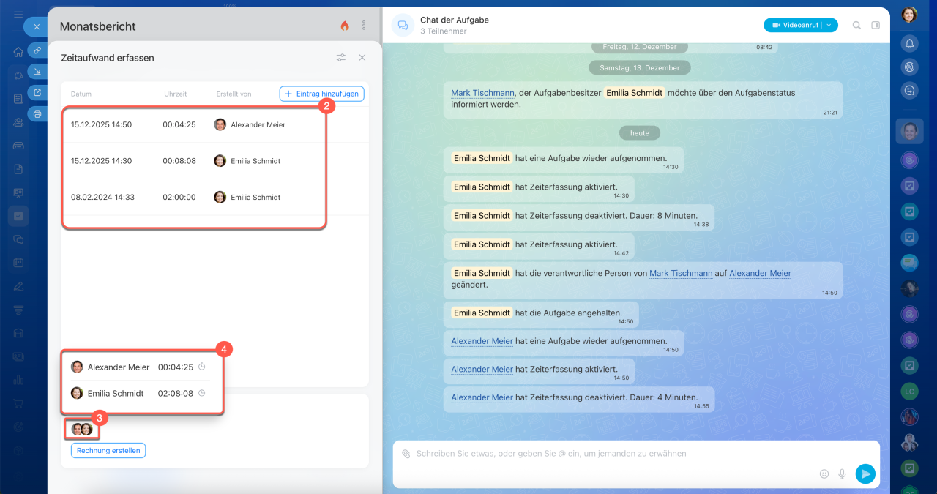Click the Datum column header

click(x=81, y=94)
